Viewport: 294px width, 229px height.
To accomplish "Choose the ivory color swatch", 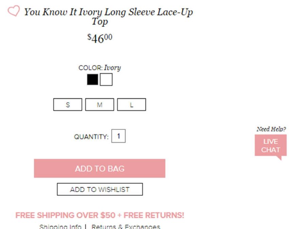I will 106,80.
